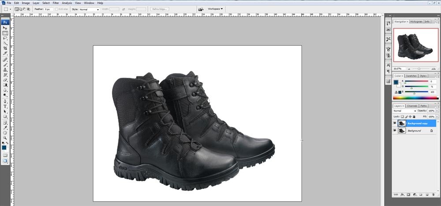This screenshot has width=441, height=206.
Task: Toggle lock all for layer
Action: tap(414, 117)
